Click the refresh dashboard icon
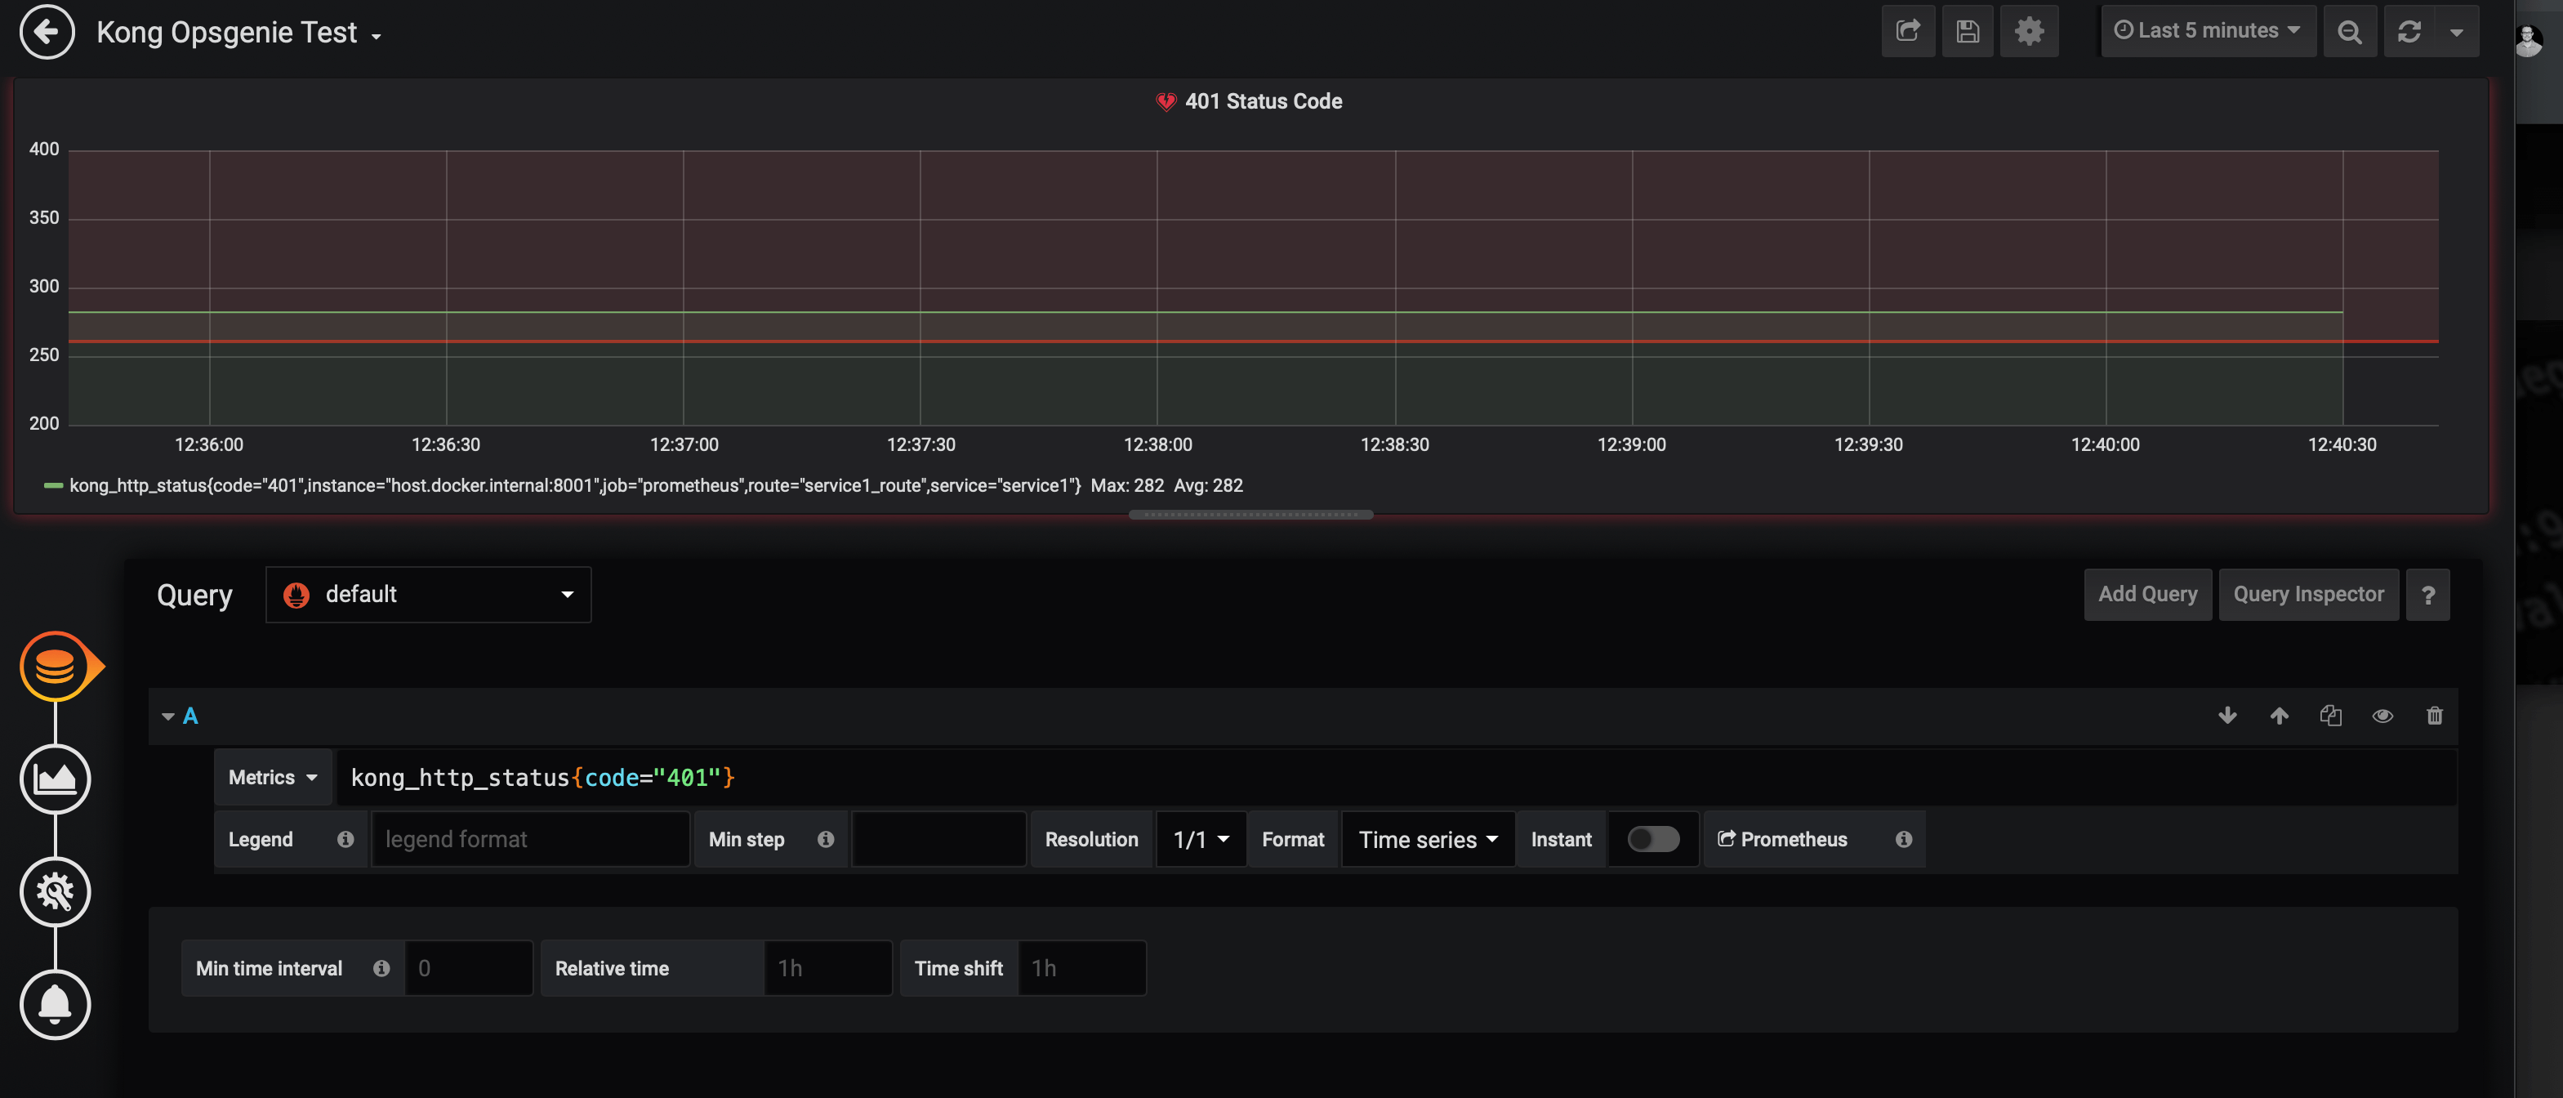The image size is (2563, 1098). (x=2409, y=32)
